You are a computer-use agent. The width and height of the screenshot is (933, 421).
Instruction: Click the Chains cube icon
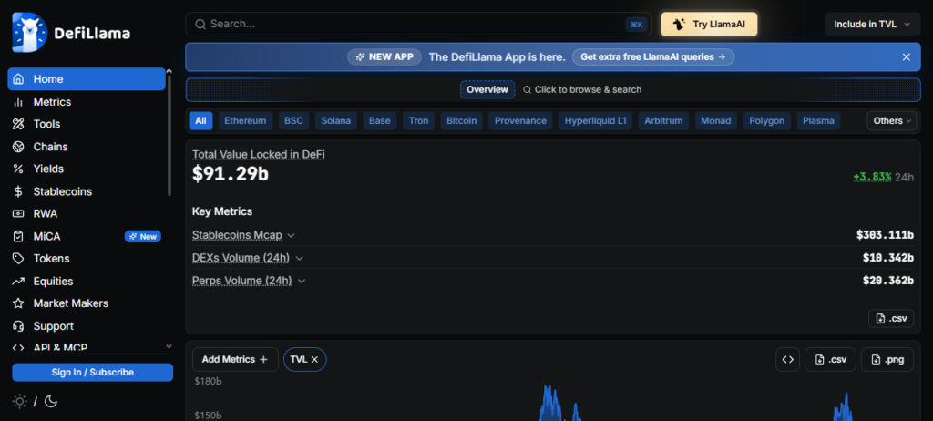18,147
